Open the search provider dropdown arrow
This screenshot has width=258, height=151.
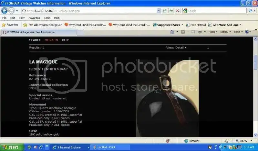254,11
